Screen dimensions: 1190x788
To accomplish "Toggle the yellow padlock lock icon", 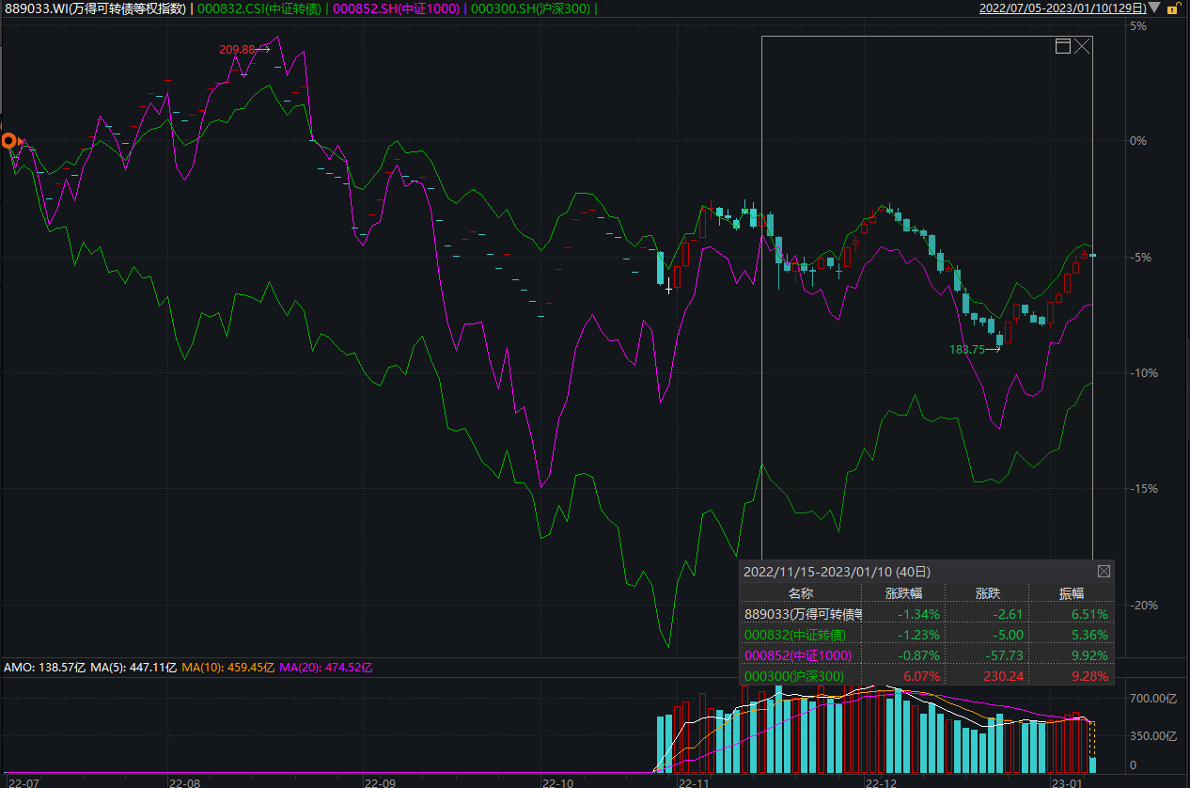I will (x=1171, y=8).
